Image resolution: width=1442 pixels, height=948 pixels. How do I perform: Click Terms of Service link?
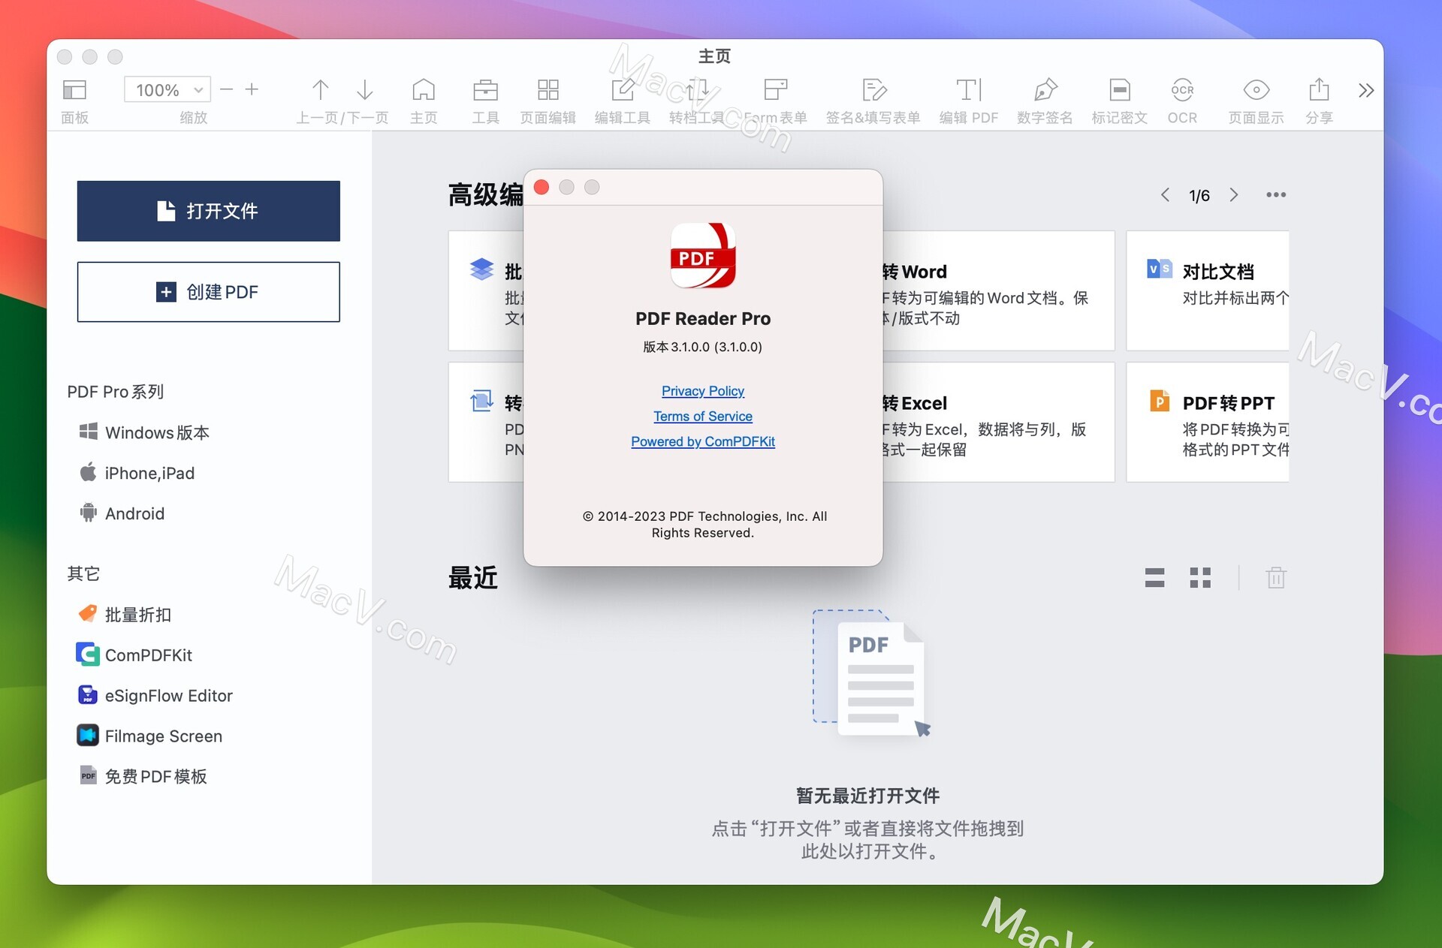(x=703, y=416)
